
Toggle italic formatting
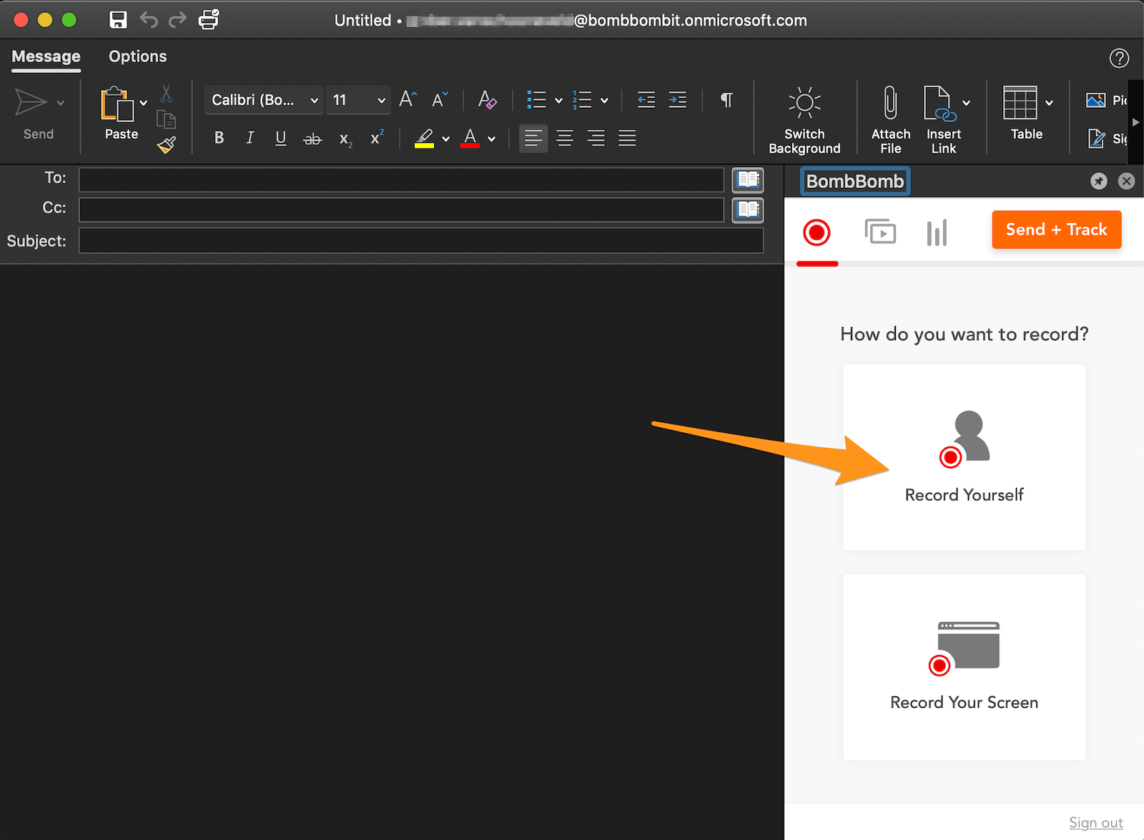(x=250, y=138)
